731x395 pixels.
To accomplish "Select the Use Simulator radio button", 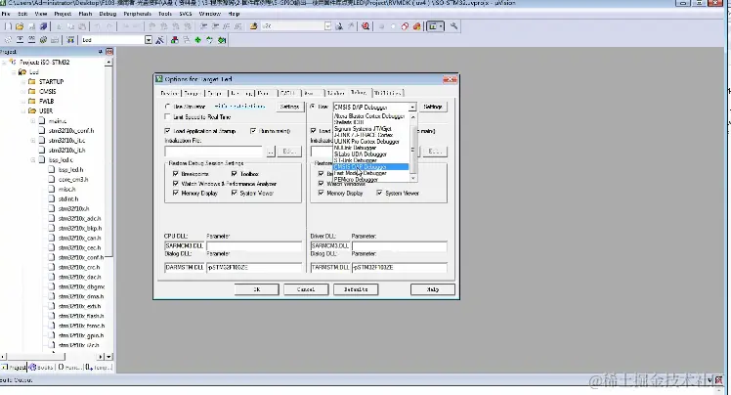I will click(x=168, y=107).
